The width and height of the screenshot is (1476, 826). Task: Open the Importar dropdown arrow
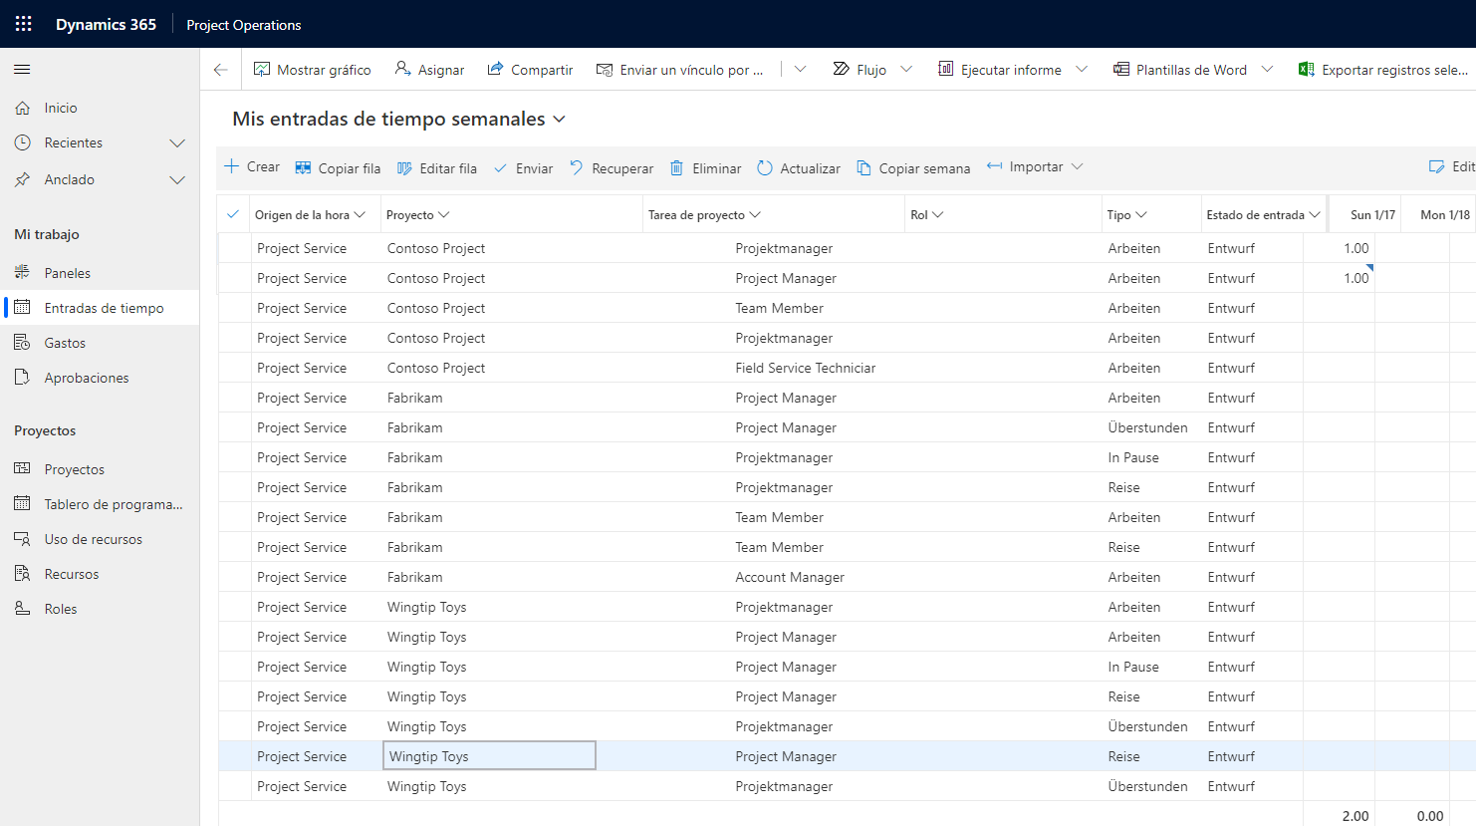1077,166
